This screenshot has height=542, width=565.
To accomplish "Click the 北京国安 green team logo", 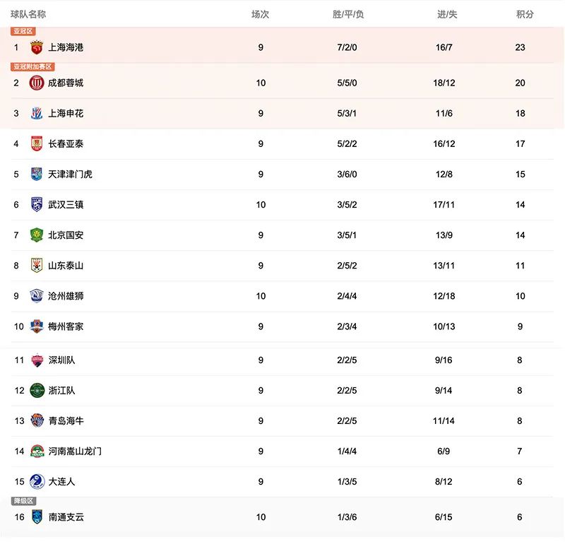I will tap(37, 235).
